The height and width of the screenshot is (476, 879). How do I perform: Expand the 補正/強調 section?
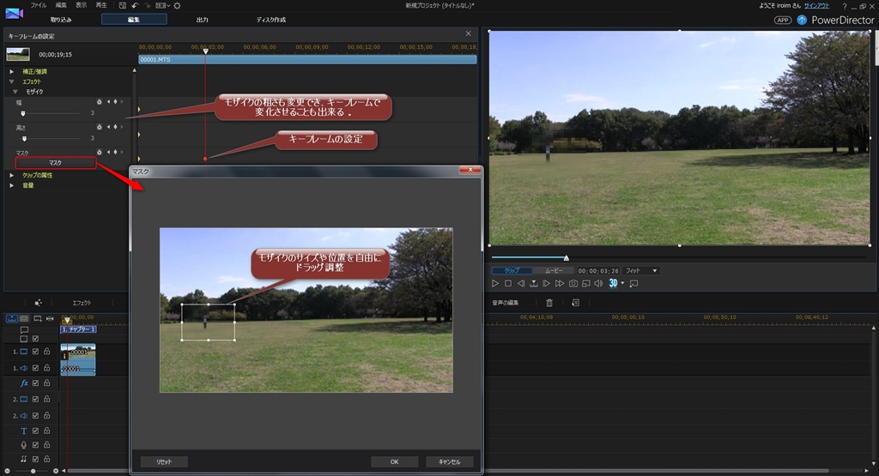pyautogui.click(x=12, y=71)
